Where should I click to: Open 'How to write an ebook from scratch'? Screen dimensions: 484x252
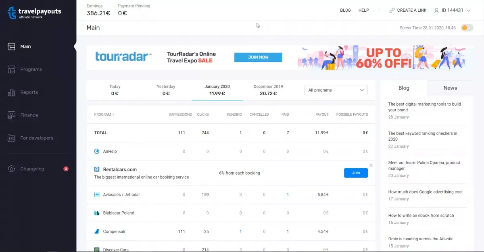[421, 216]
